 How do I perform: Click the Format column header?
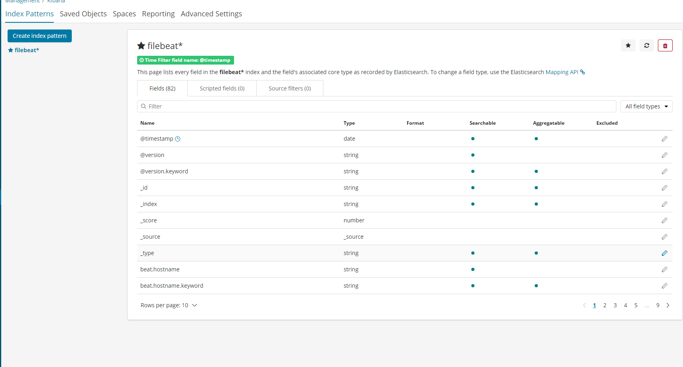coord(415,123)
